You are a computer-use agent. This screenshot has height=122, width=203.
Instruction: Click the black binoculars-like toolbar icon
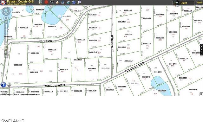[52, 2]
